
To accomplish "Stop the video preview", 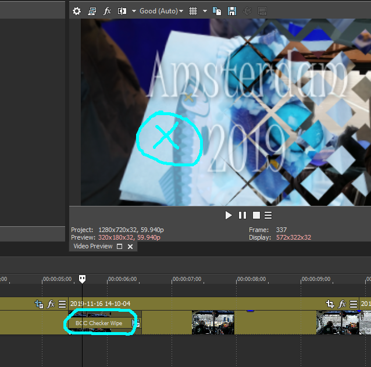I will tap(256, 215).
